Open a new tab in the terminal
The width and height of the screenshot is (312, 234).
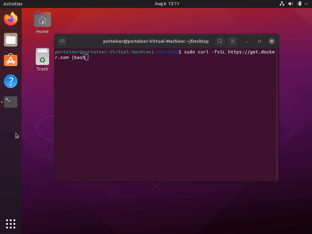tap(62, 42)
